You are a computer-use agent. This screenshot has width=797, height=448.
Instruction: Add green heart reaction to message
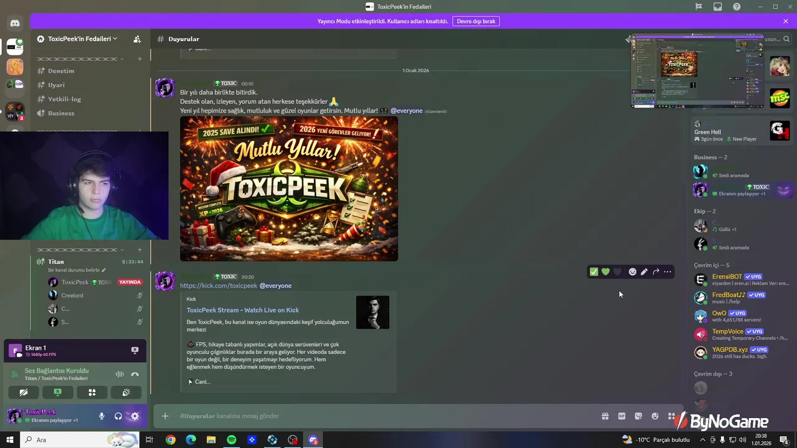tap(605, 272)
